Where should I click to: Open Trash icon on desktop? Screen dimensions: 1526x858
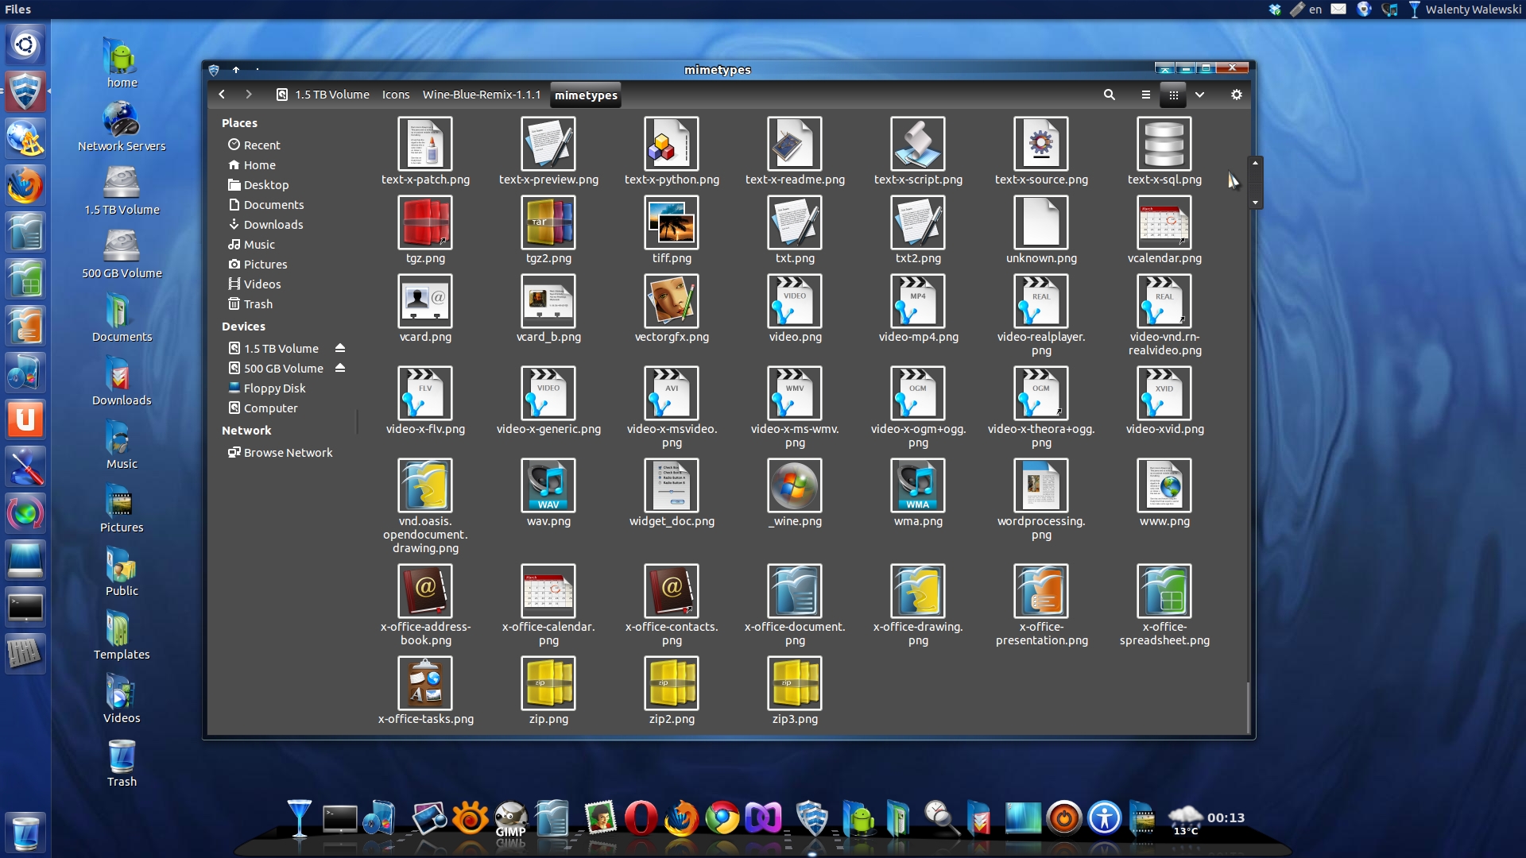[x=122, y=761]
